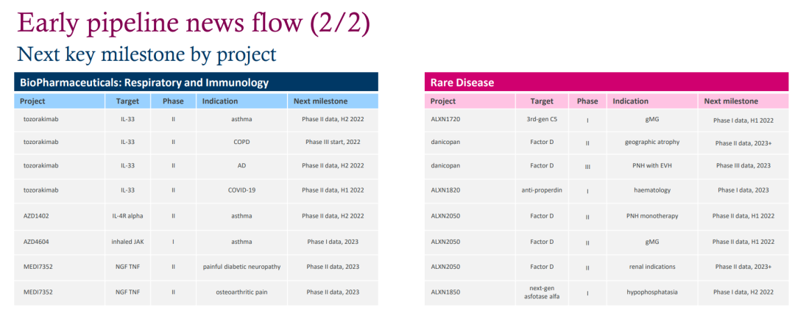Click "gMG" in the ALXN1720 row
This screenshot has width=795, height=313.
pyautogui.click(x=652, y=120)
